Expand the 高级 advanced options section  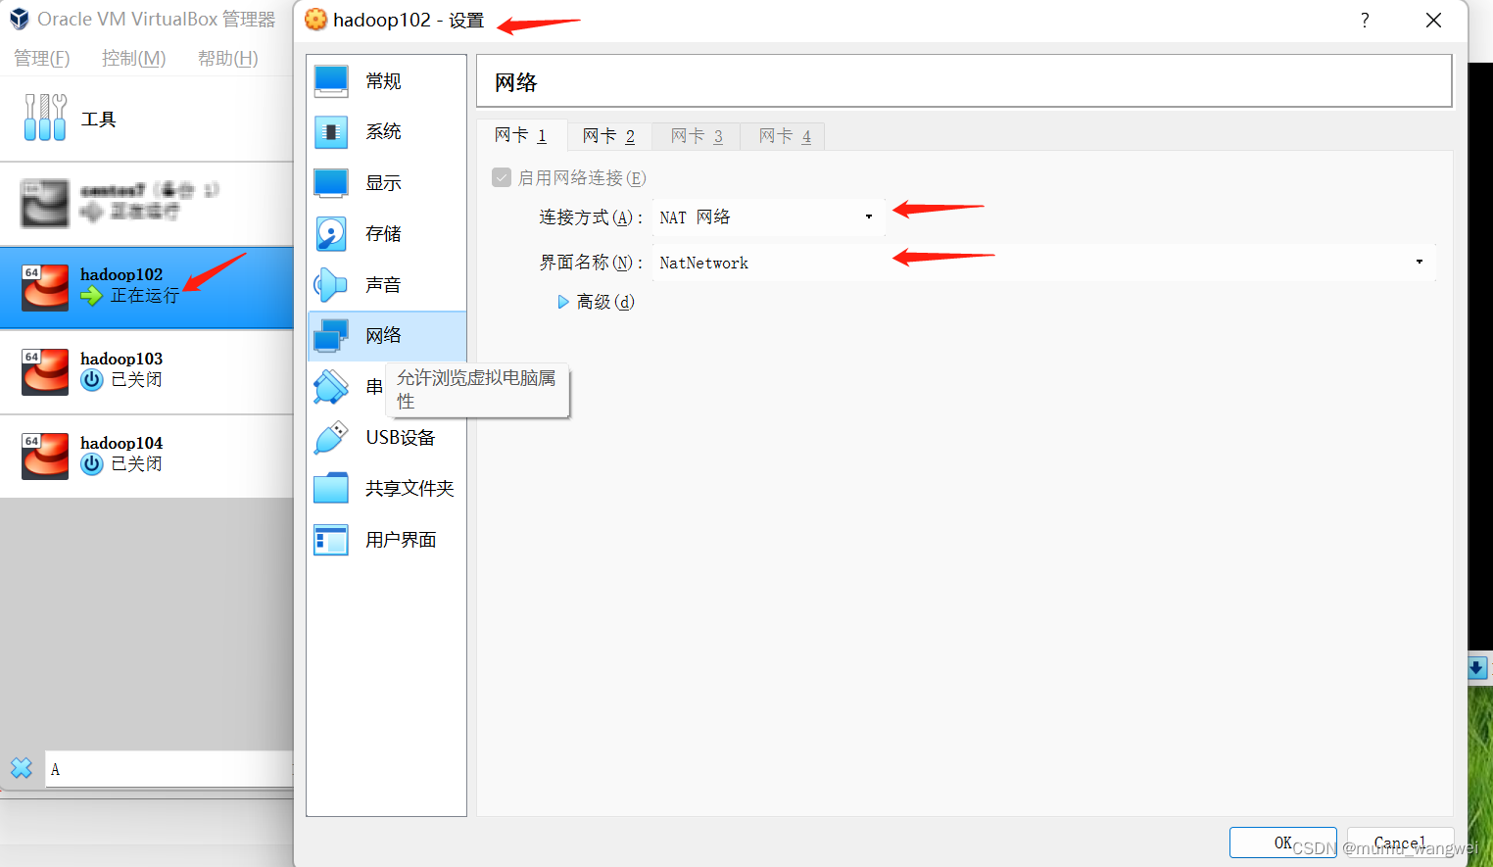(595, 302)
